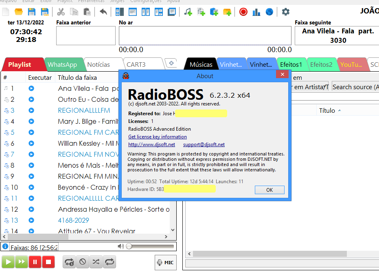This screenshot has width=379, height=276.
Task: Toggle the MIC microphone button
Action: pyautogui.click(x=166, y=263)
